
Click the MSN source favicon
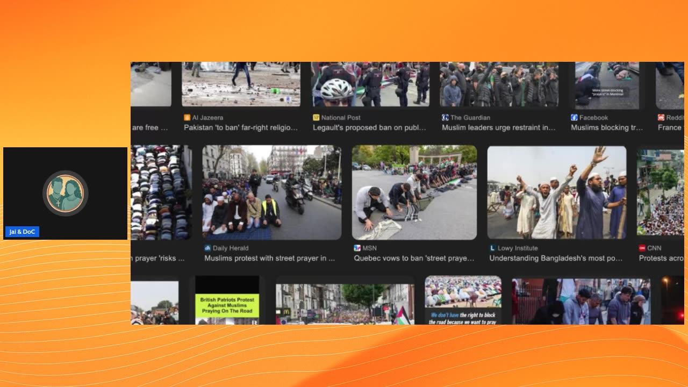tap(357, 248)
